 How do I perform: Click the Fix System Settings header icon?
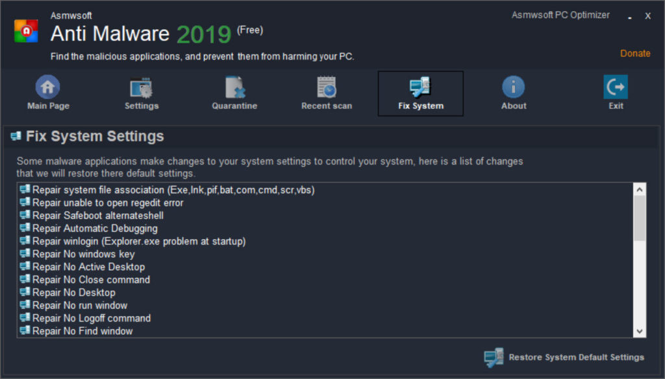click(x=16, y=136)
